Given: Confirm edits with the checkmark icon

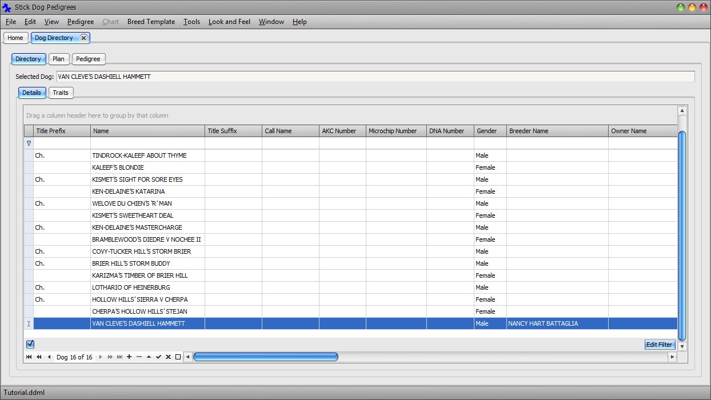Looking at the screenshot, I should pyautogui.click(x=158, y=357).
